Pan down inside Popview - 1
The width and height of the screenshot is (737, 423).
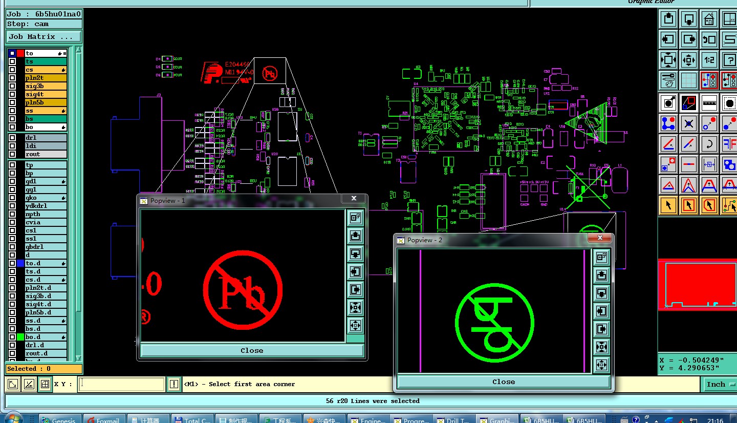[355, 253]
